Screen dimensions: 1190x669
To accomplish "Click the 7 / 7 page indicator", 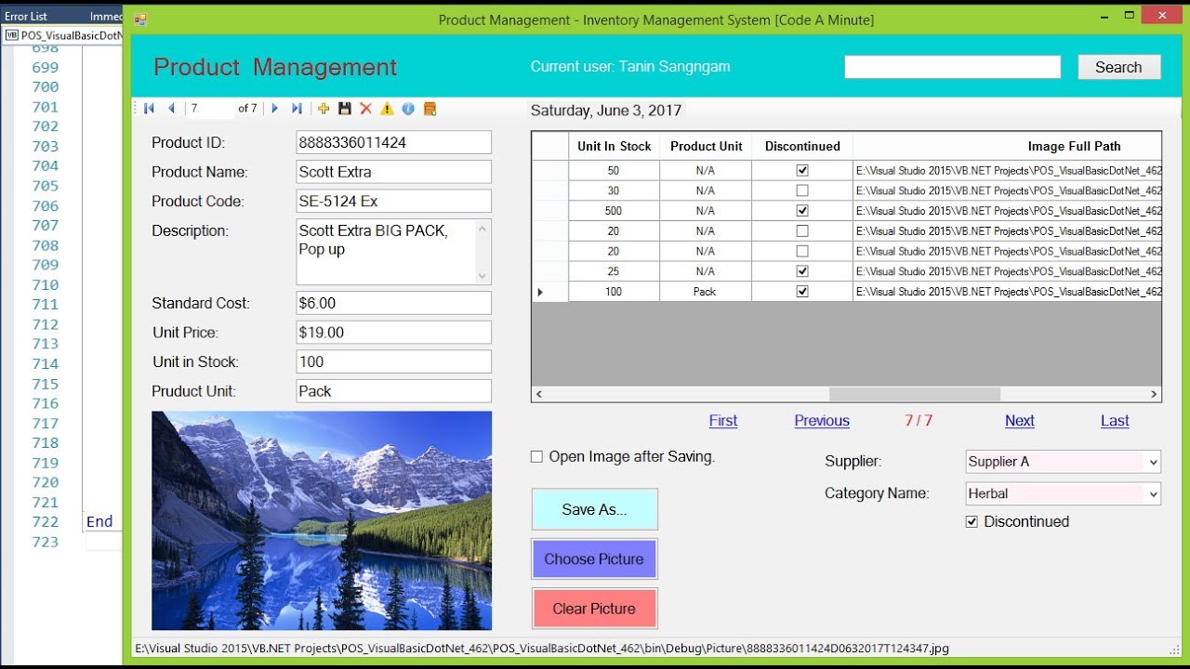I will [919, 421].
